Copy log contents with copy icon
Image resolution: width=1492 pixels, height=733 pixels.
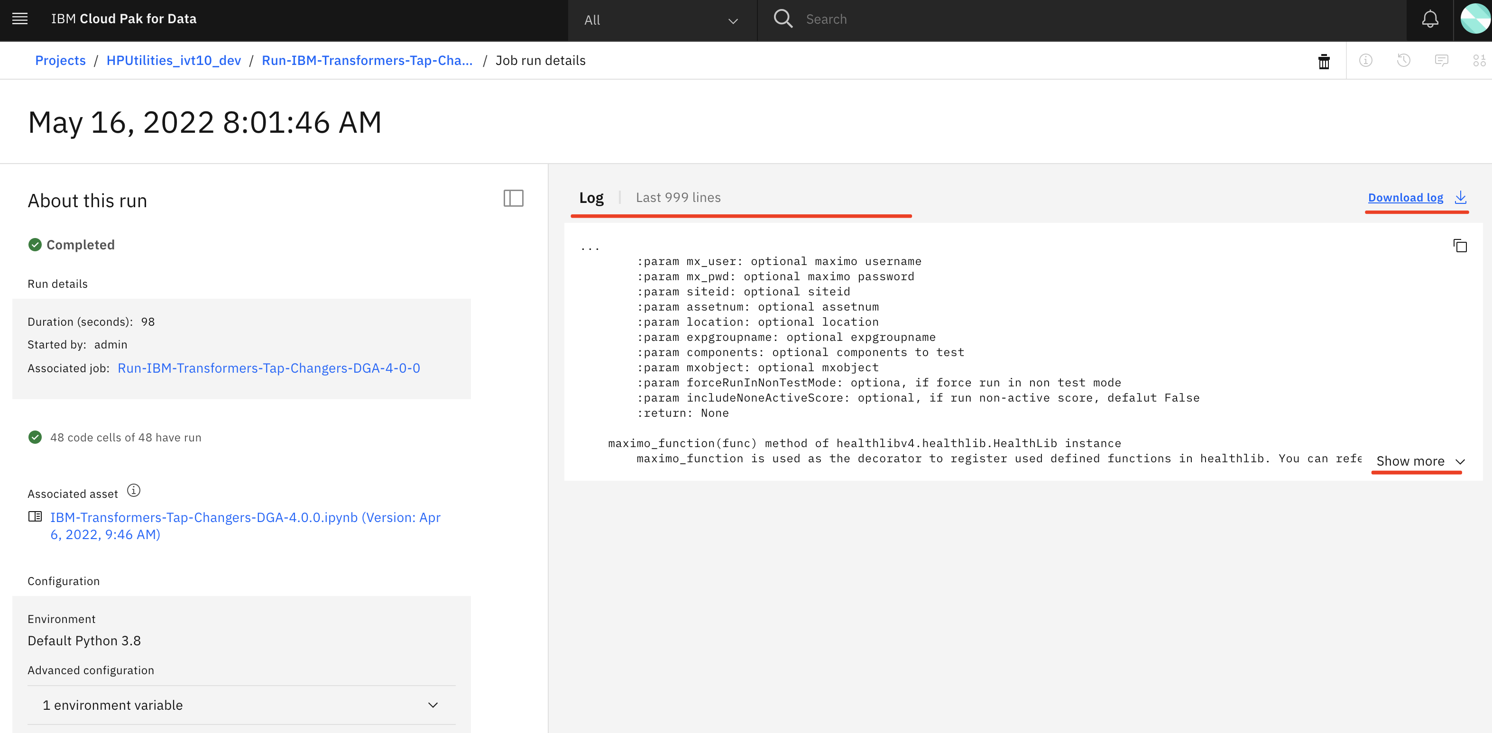point(1460,246)
